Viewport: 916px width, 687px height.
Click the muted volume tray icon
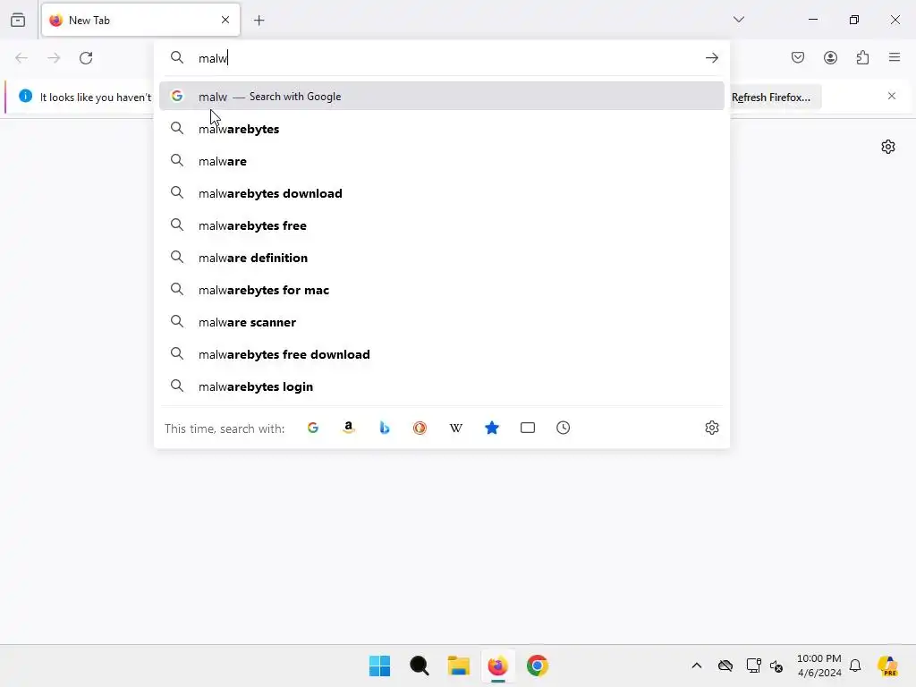coord(776,666)
